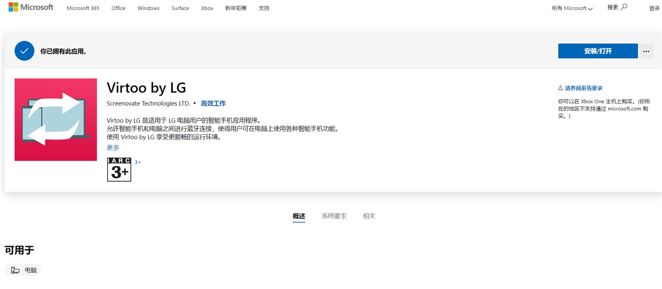This screenshot has height=289, width=662.
Task: Click the 请参阅系统要求 link
Action: point(583,87)
